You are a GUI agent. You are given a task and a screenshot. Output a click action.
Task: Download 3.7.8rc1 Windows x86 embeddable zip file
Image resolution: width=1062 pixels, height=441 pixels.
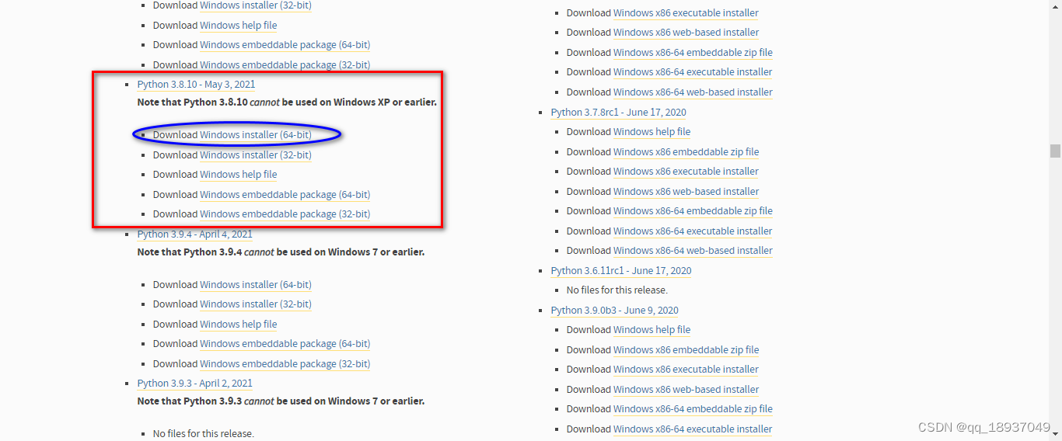[686, 152]
